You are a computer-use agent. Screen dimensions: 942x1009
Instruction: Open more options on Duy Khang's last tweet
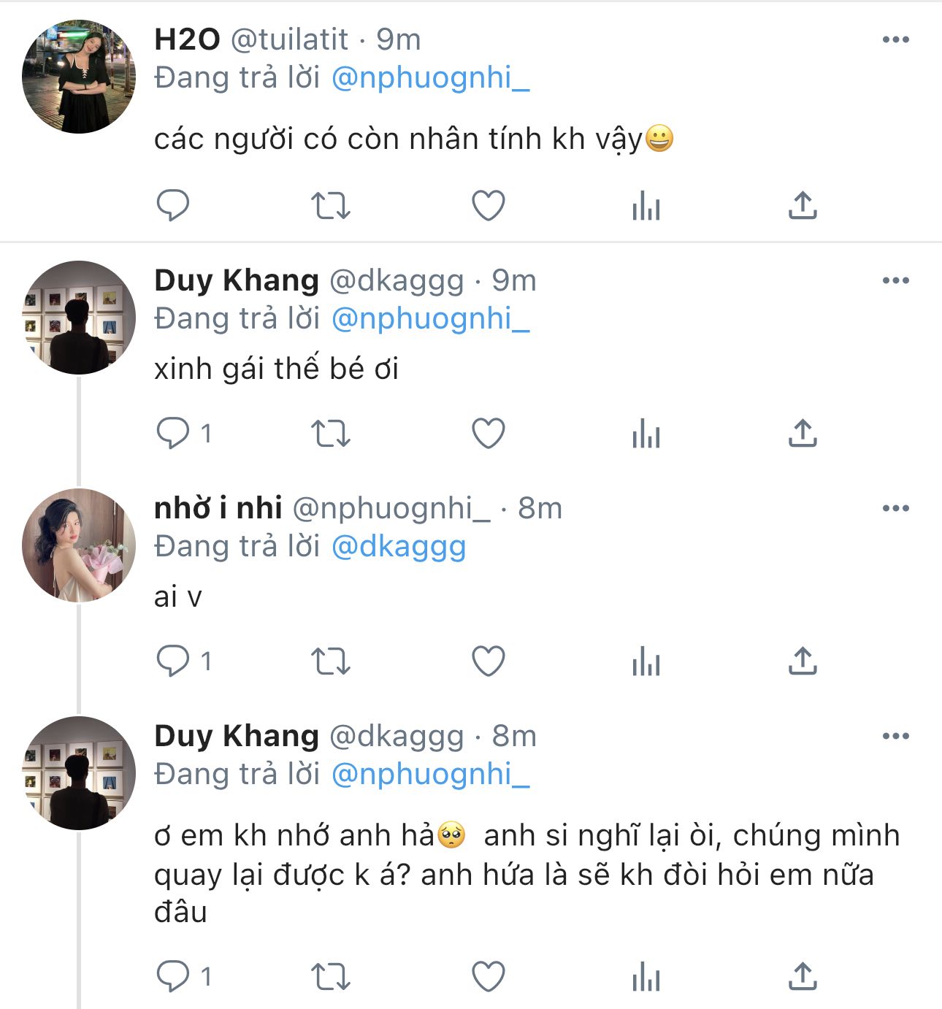895,737
